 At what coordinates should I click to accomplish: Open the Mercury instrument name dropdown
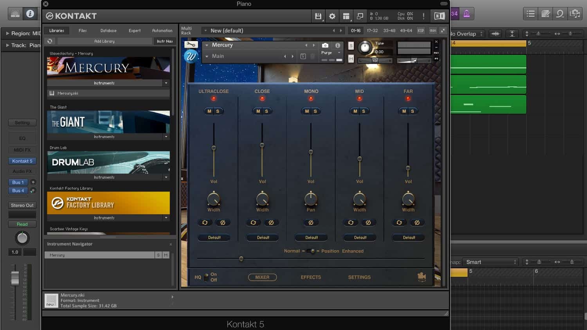tap(207, 45)
